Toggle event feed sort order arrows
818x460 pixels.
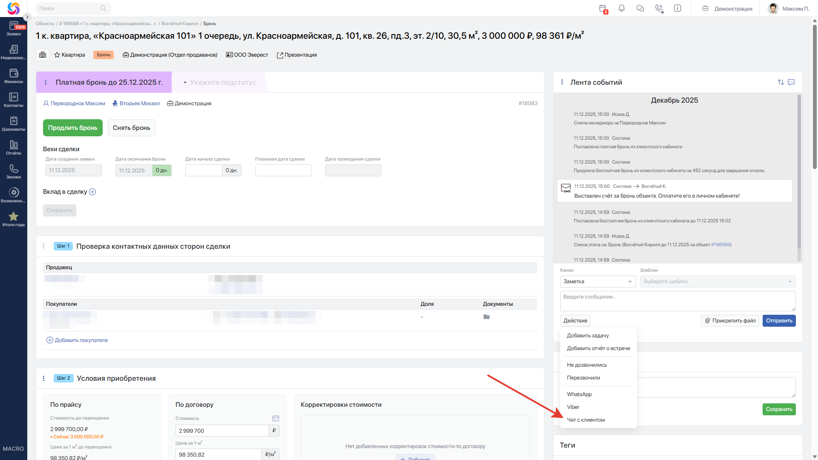point(781,82)
